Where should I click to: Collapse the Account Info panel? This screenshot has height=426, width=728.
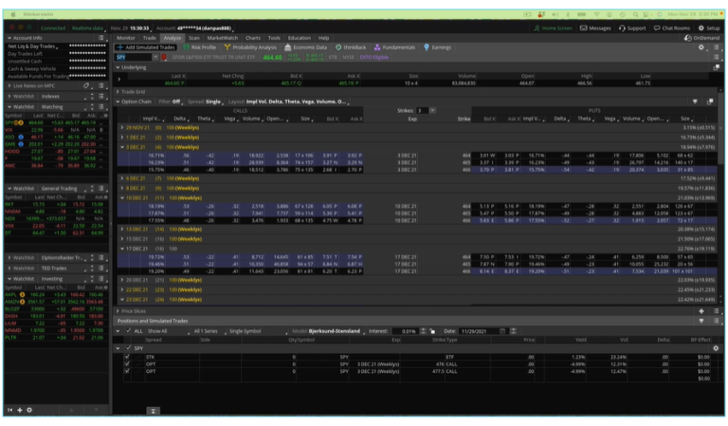pos(10,38)
